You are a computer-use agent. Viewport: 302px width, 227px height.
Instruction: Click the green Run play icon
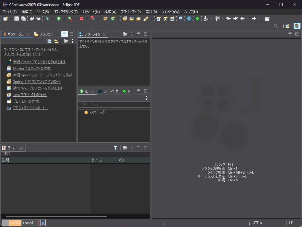pos(59,19)
